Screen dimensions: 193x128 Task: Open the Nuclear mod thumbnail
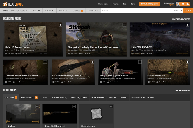click(23, 114)
